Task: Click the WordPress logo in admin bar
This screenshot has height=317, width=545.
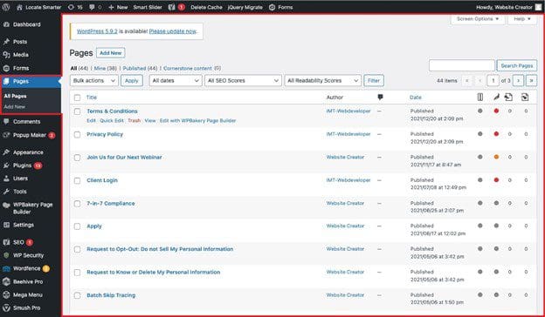Action: (6, 7)
